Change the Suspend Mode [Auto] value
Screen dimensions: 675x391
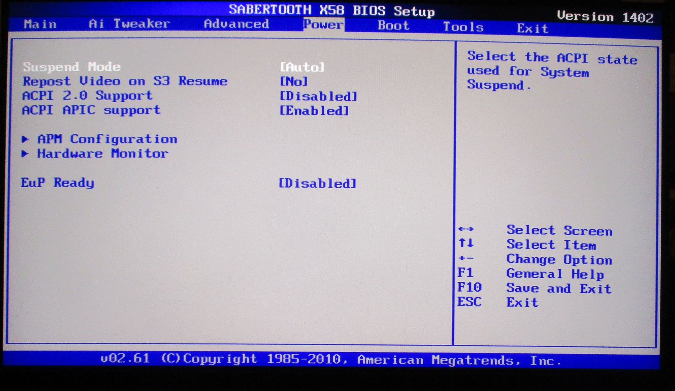click(x=302, y=67)
